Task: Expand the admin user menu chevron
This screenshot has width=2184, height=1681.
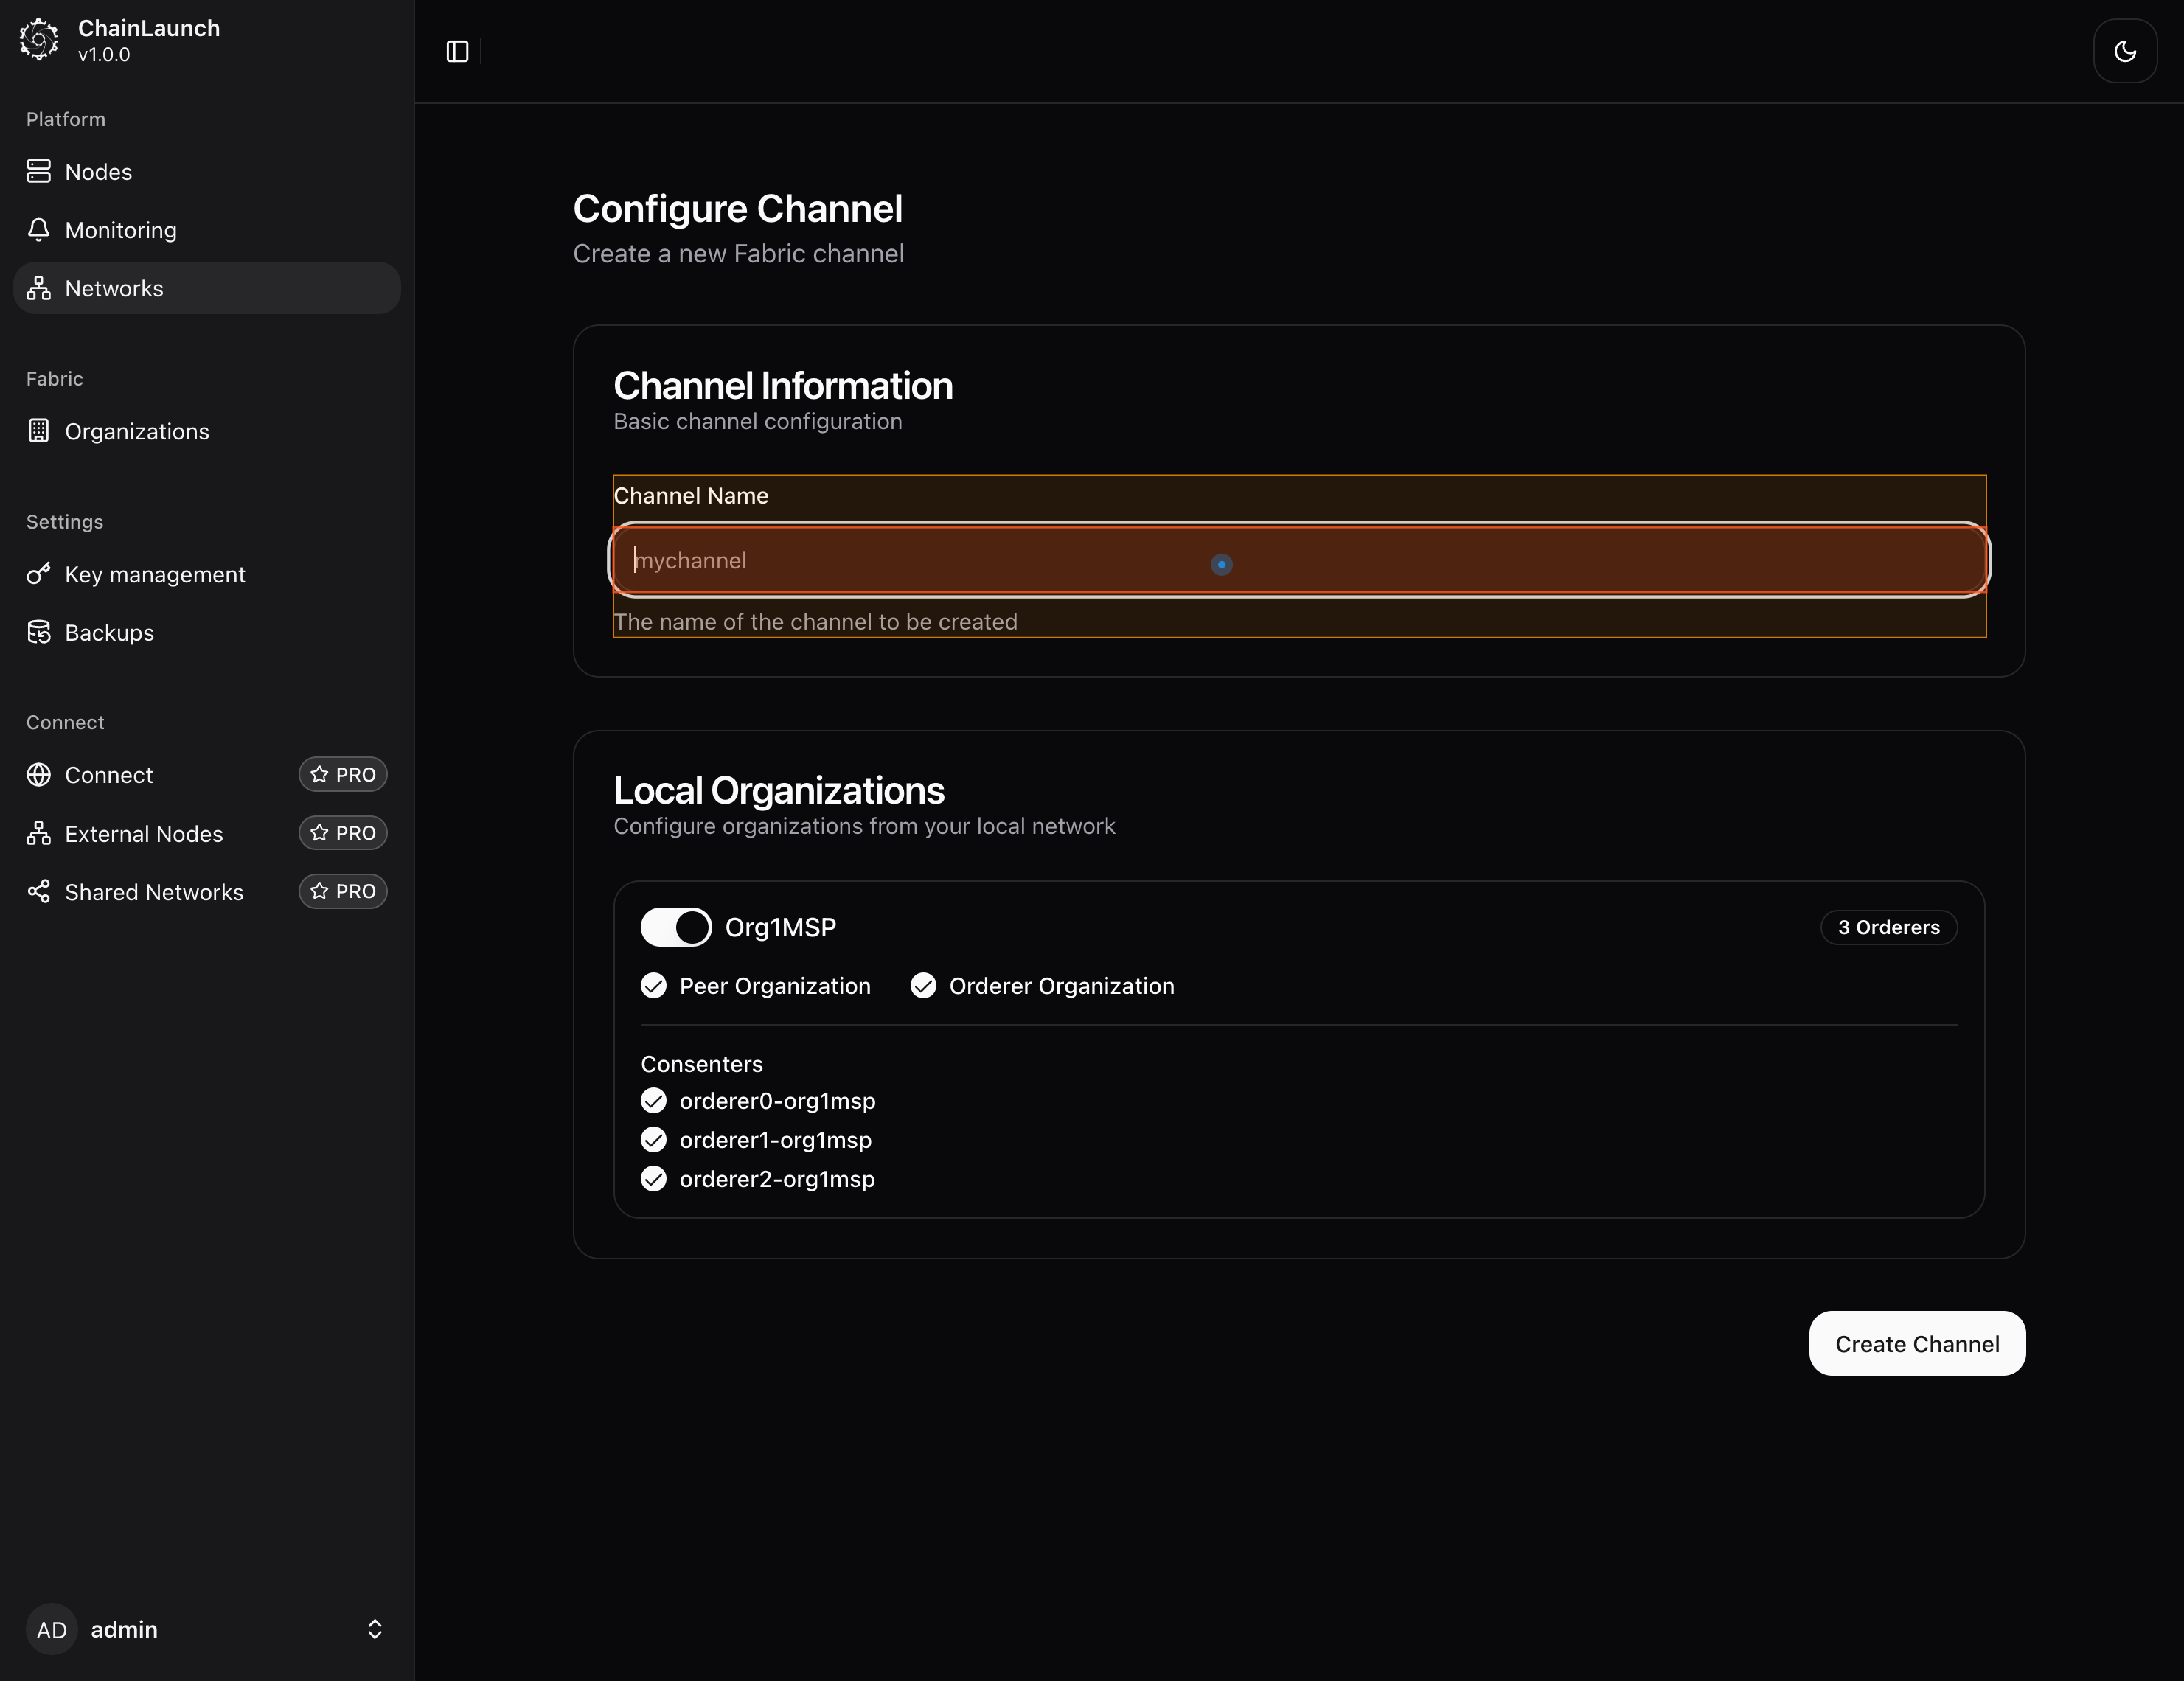Action: coord(374,1629)
